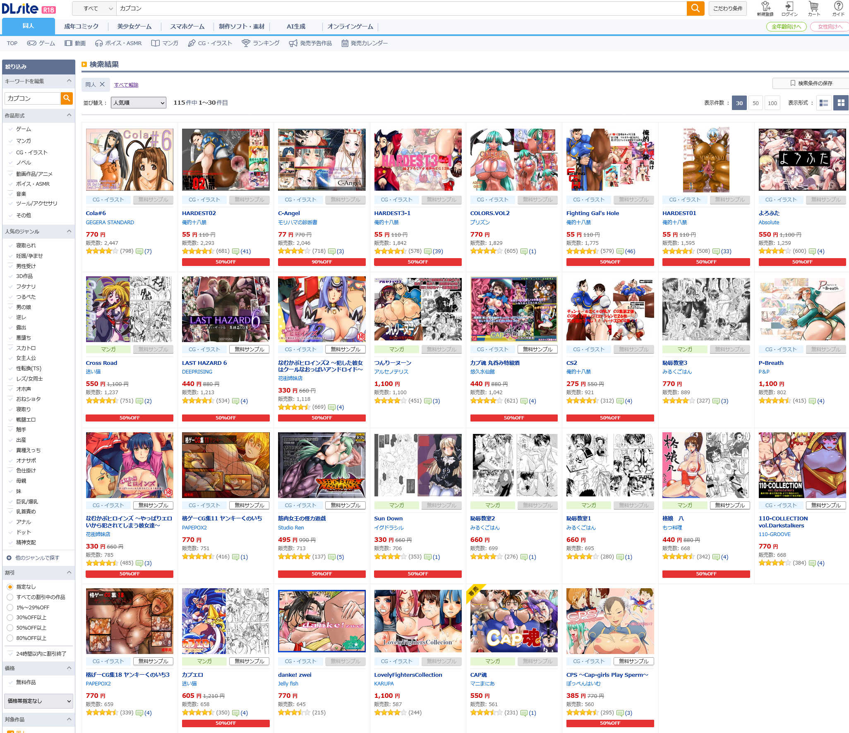Open the すべて category dropdown
The image size is (849, 733).
94,8
